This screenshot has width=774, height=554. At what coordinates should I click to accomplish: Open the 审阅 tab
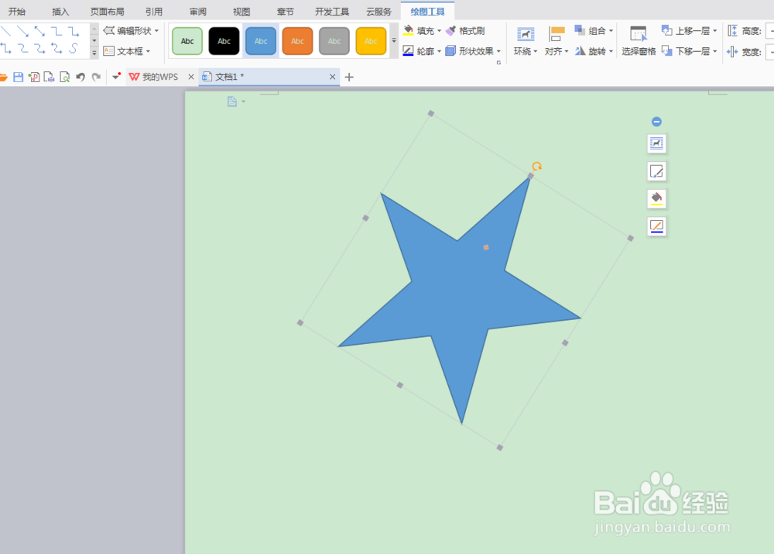(198, 12)
